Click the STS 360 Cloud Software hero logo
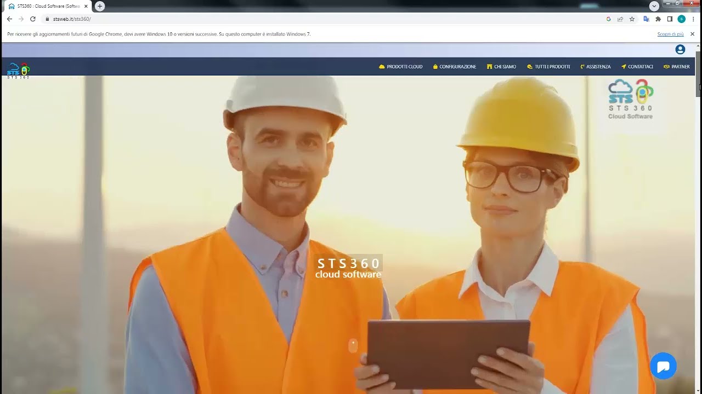 tap(630, 99)
